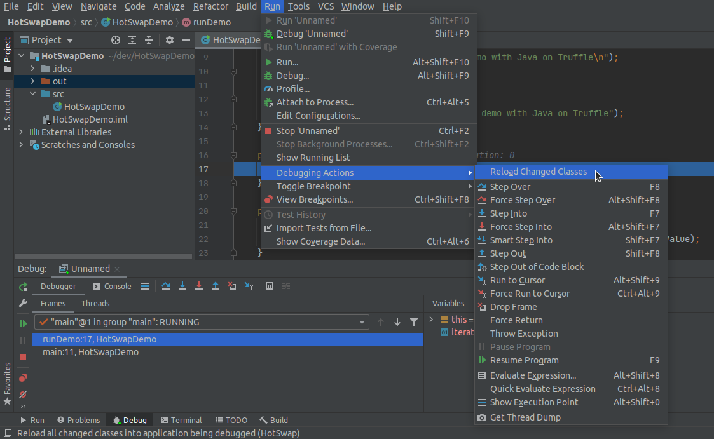Screen dimensions: 714x439
Task: Open Project panel settings gear
Action: [169, 40]
